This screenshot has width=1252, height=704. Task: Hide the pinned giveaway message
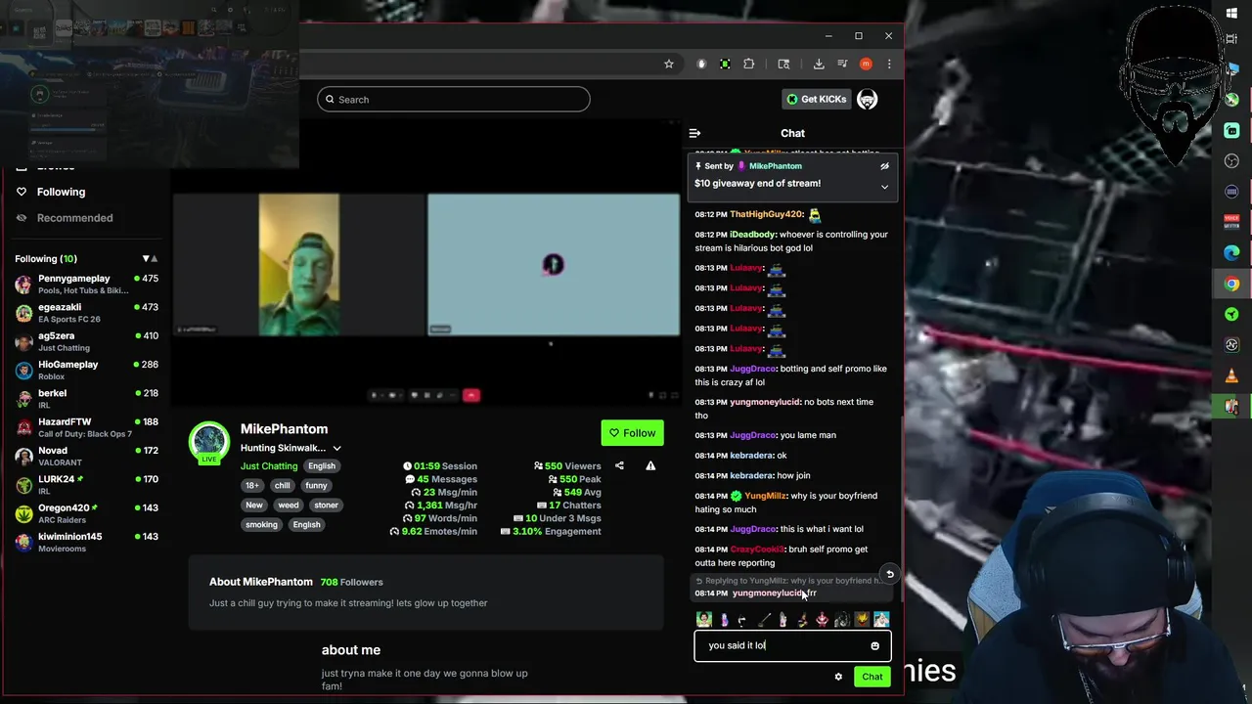click(x=884, y=166)
